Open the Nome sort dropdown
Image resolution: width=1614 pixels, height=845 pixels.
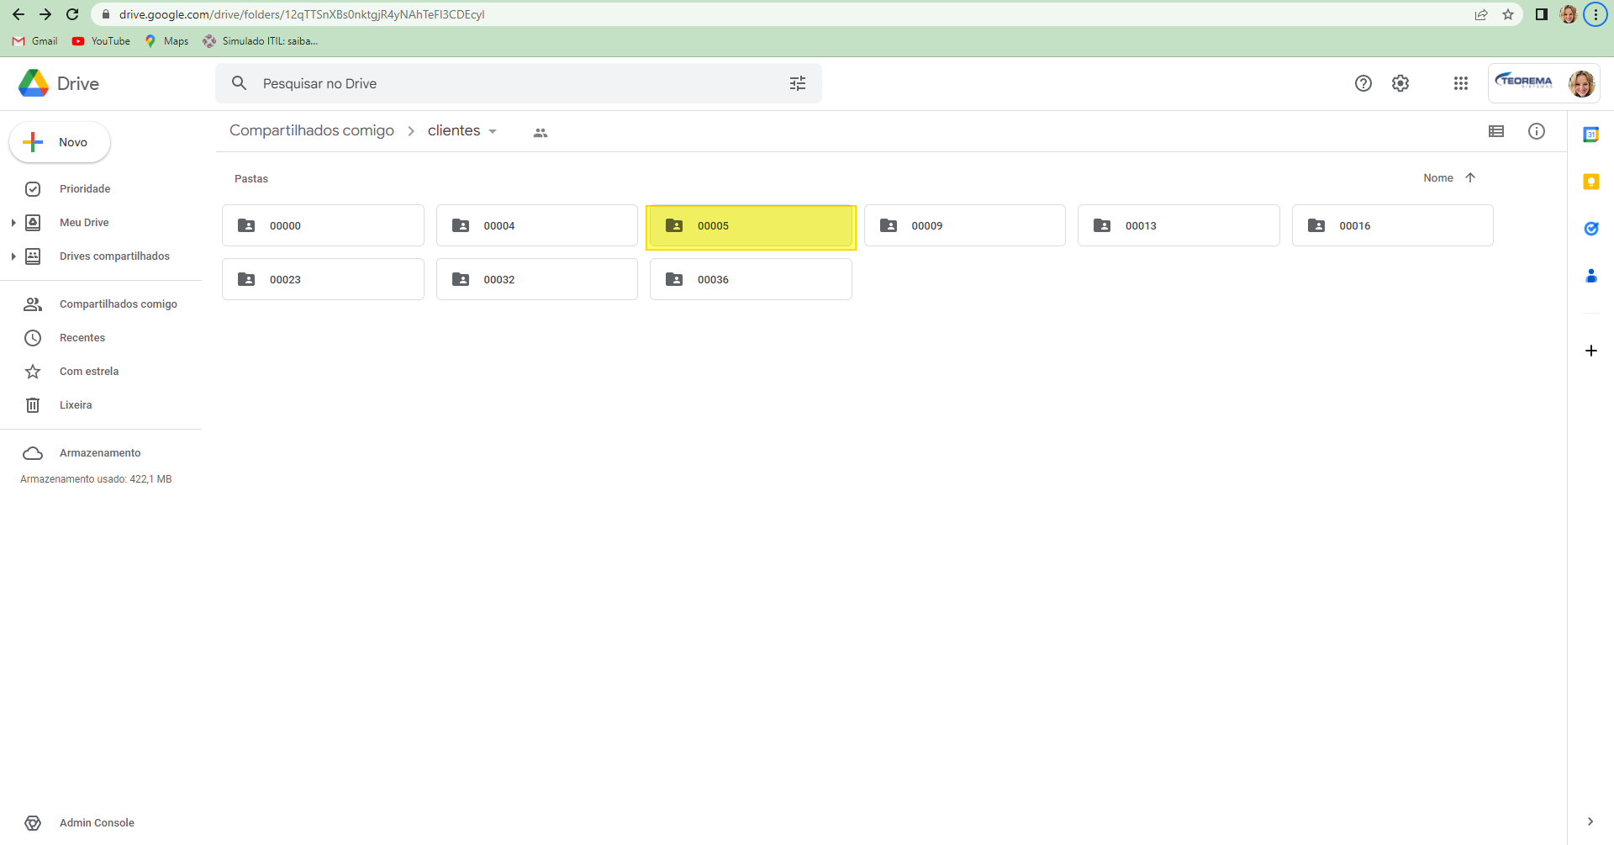click(1437, 177)
